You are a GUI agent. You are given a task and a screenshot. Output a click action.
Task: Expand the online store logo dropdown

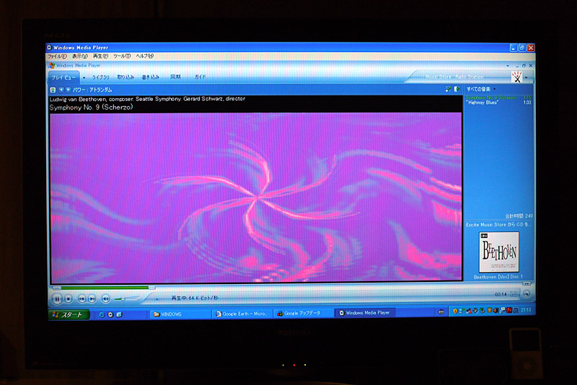pos(526,77)
